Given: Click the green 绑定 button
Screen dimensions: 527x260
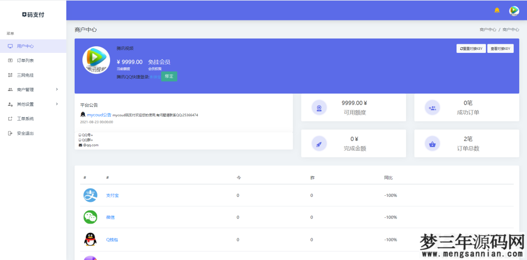Looking at the screenshot, I should pos(169,77).
